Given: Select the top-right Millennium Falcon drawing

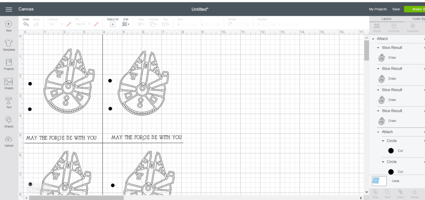Looking at the screenshot, I should point(143,83).
